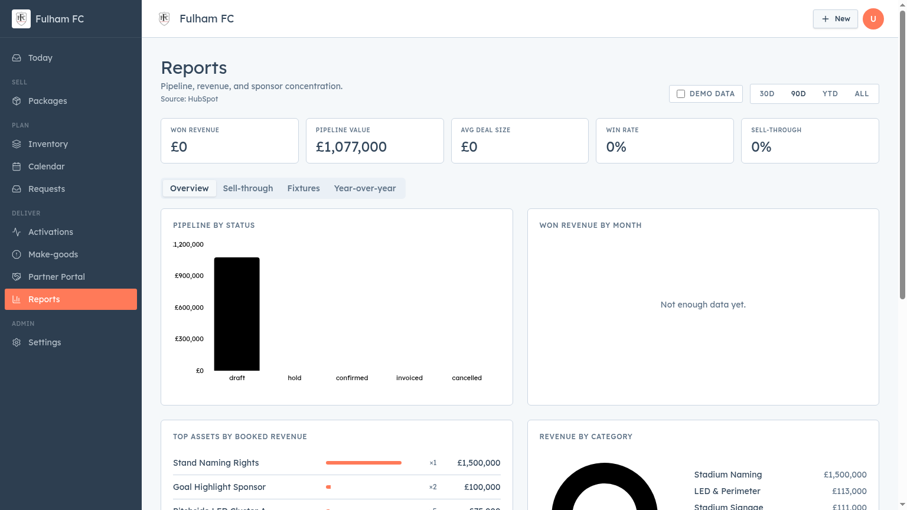Switch to the Sell-through tab
Image resolution: width=907 pixels, height=510 pixels.
[x=248, y=188]
